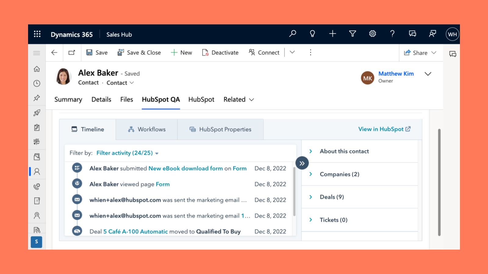The width and height of the screenshot is (488, 274).
Task: Expand the Deals (9) section
Action: 331,197
